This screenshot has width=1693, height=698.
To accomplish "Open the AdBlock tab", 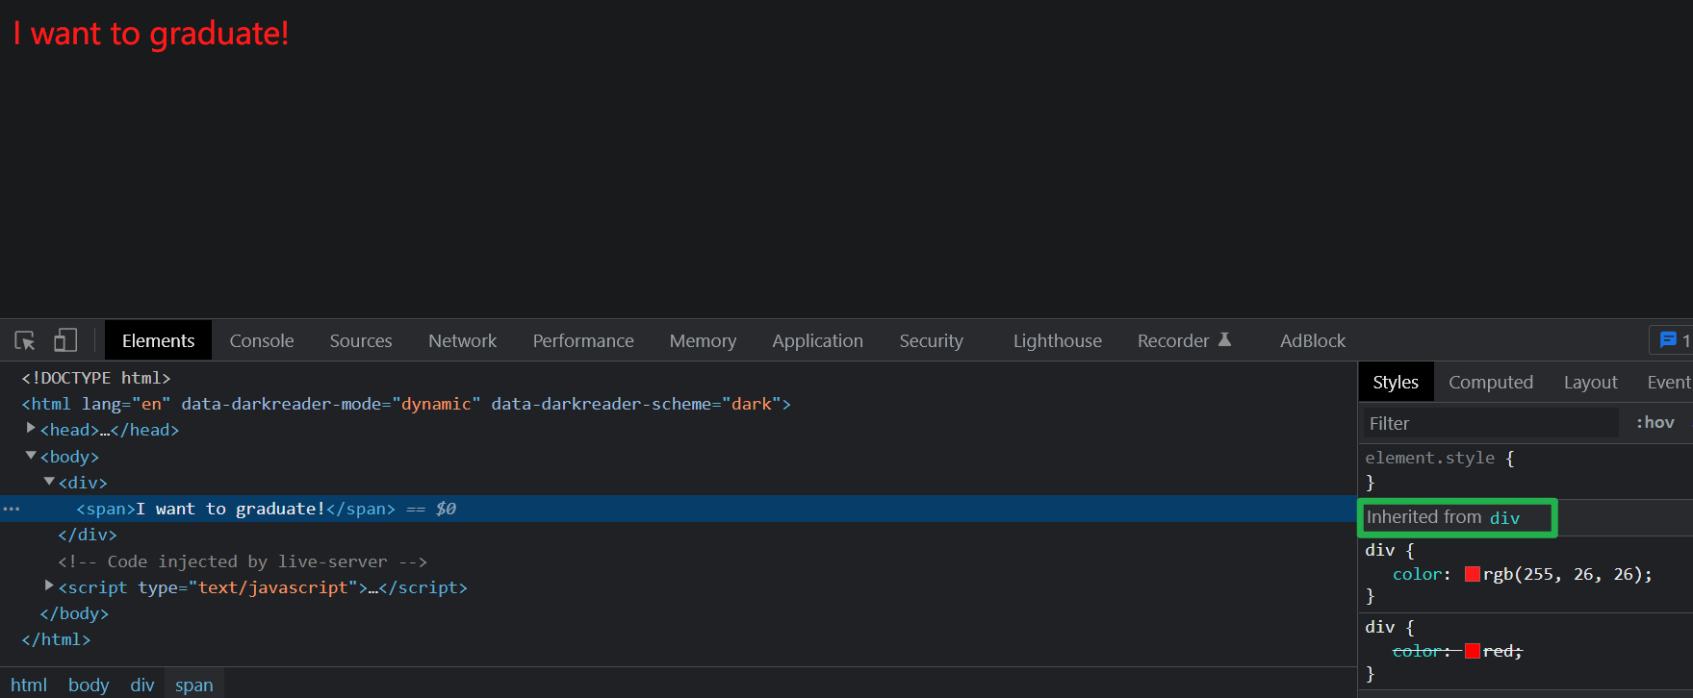I will click(1313, 340).
